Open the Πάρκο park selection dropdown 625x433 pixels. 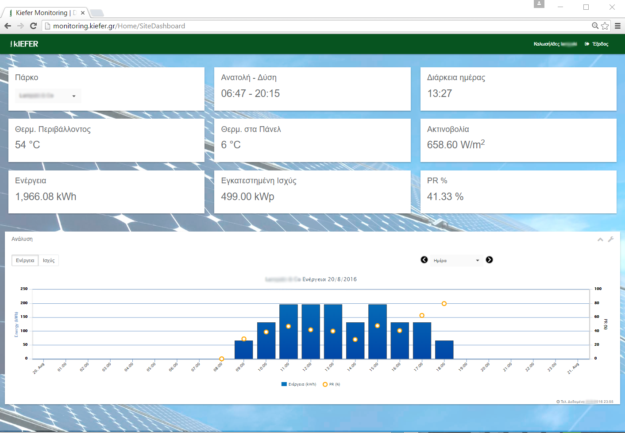48,96
